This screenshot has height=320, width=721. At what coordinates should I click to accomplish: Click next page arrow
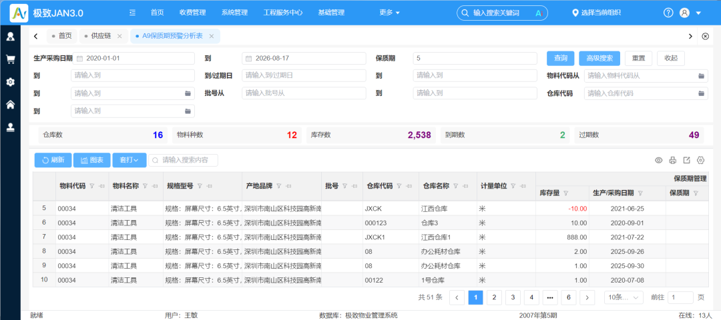click(587, 297)
